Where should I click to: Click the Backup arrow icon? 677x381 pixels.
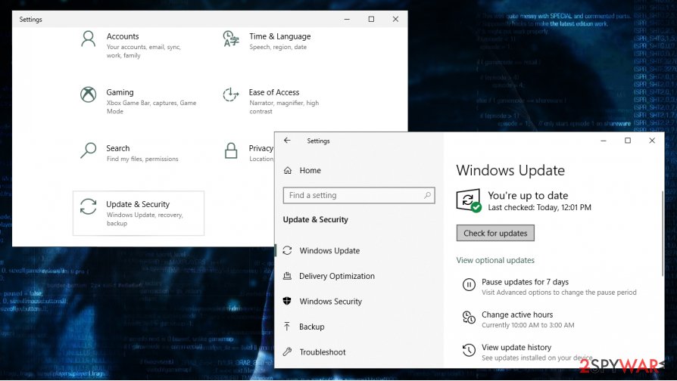click(x=287, y=327)
